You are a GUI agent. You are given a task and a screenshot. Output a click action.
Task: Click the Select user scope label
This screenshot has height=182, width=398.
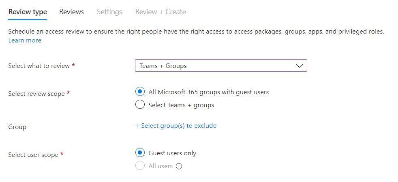pyautogui.click(x=33, y=154)
